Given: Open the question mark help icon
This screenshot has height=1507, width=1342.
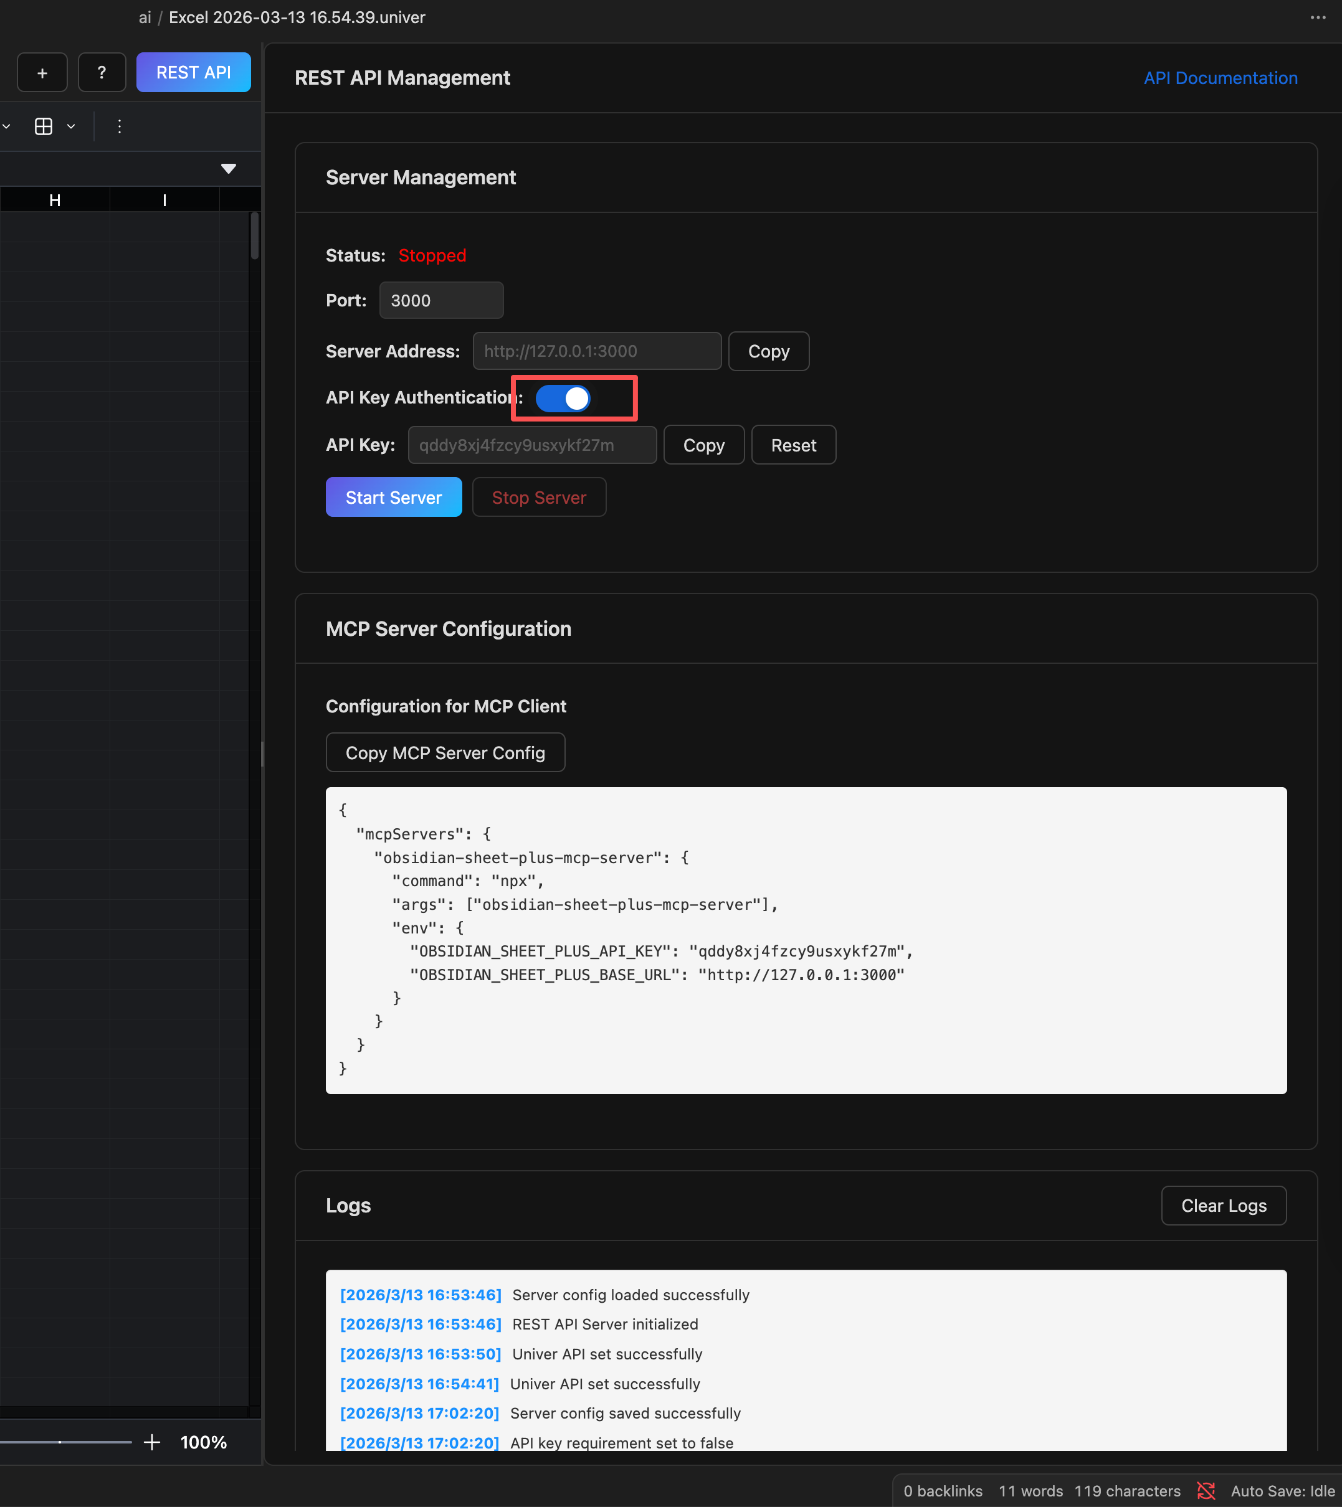Looking at the screenshot, I should pyautogui.click(x=102, y=72).
